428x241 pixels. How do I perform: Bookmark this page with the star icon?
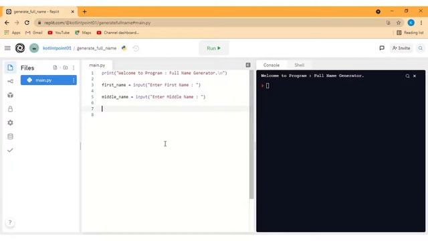399,23
